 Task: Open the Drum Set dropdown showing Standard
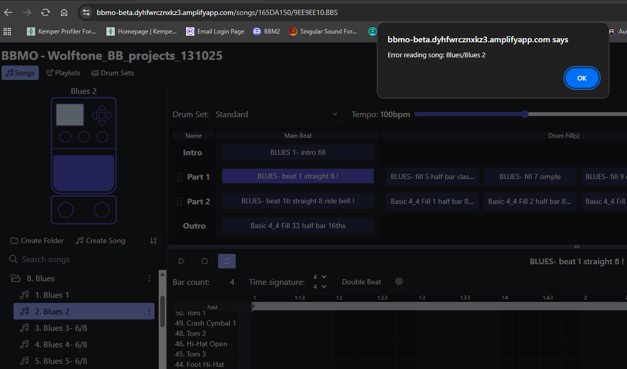click(276, 114)
